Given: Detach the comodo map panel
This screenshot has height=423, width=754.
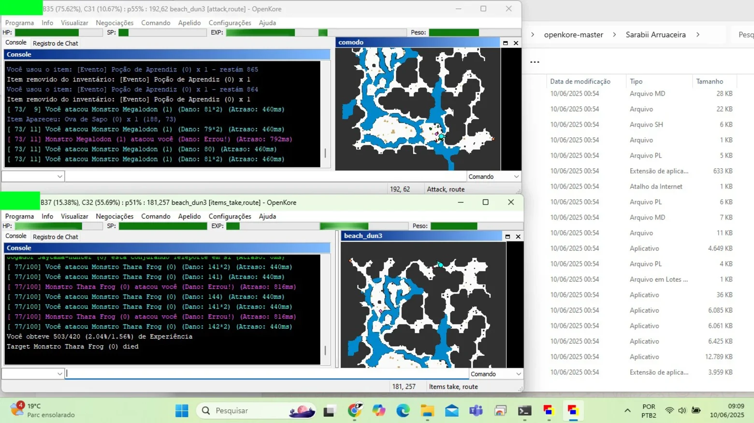Looking at the screenshot, I should (506, 43).
